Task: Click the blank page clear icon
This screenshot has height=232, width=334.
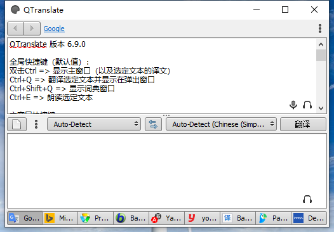Action: click(17, 124)
